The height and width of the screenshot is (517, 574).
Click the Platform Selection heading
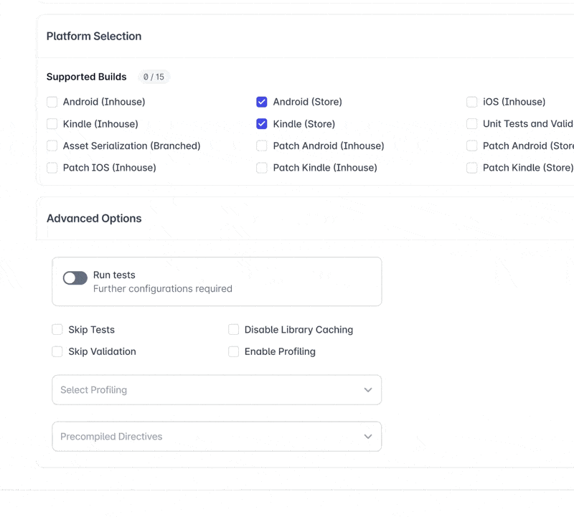(94, 37)
